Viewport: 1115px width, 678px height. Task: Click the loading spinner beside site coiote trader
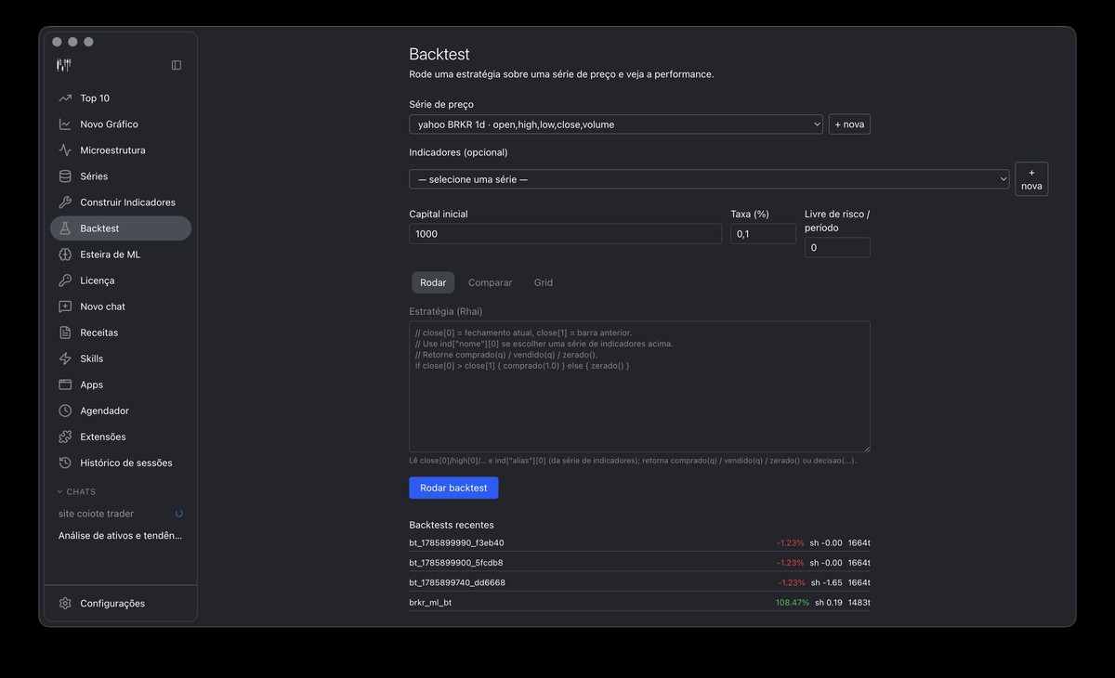179,513
